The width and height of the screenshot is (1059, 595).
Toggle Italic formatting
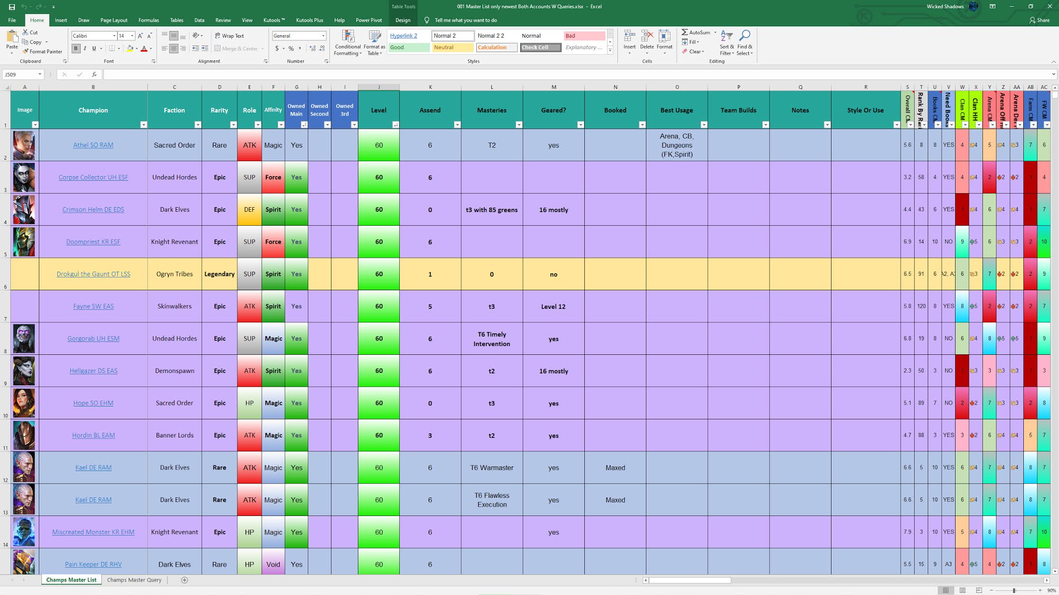point(85,49)
